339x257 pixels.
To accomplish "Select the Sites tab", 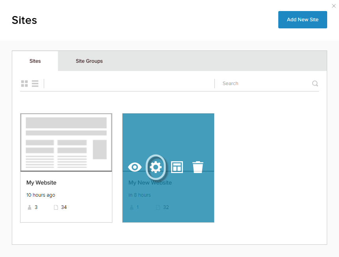I will pyautogui.click(x=35, y=61).
